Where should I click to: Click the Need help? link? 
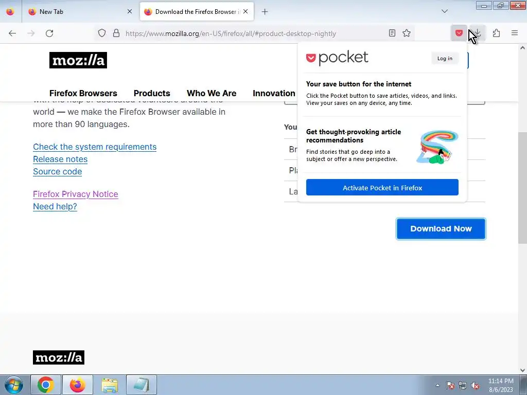[x=55, y=207]
